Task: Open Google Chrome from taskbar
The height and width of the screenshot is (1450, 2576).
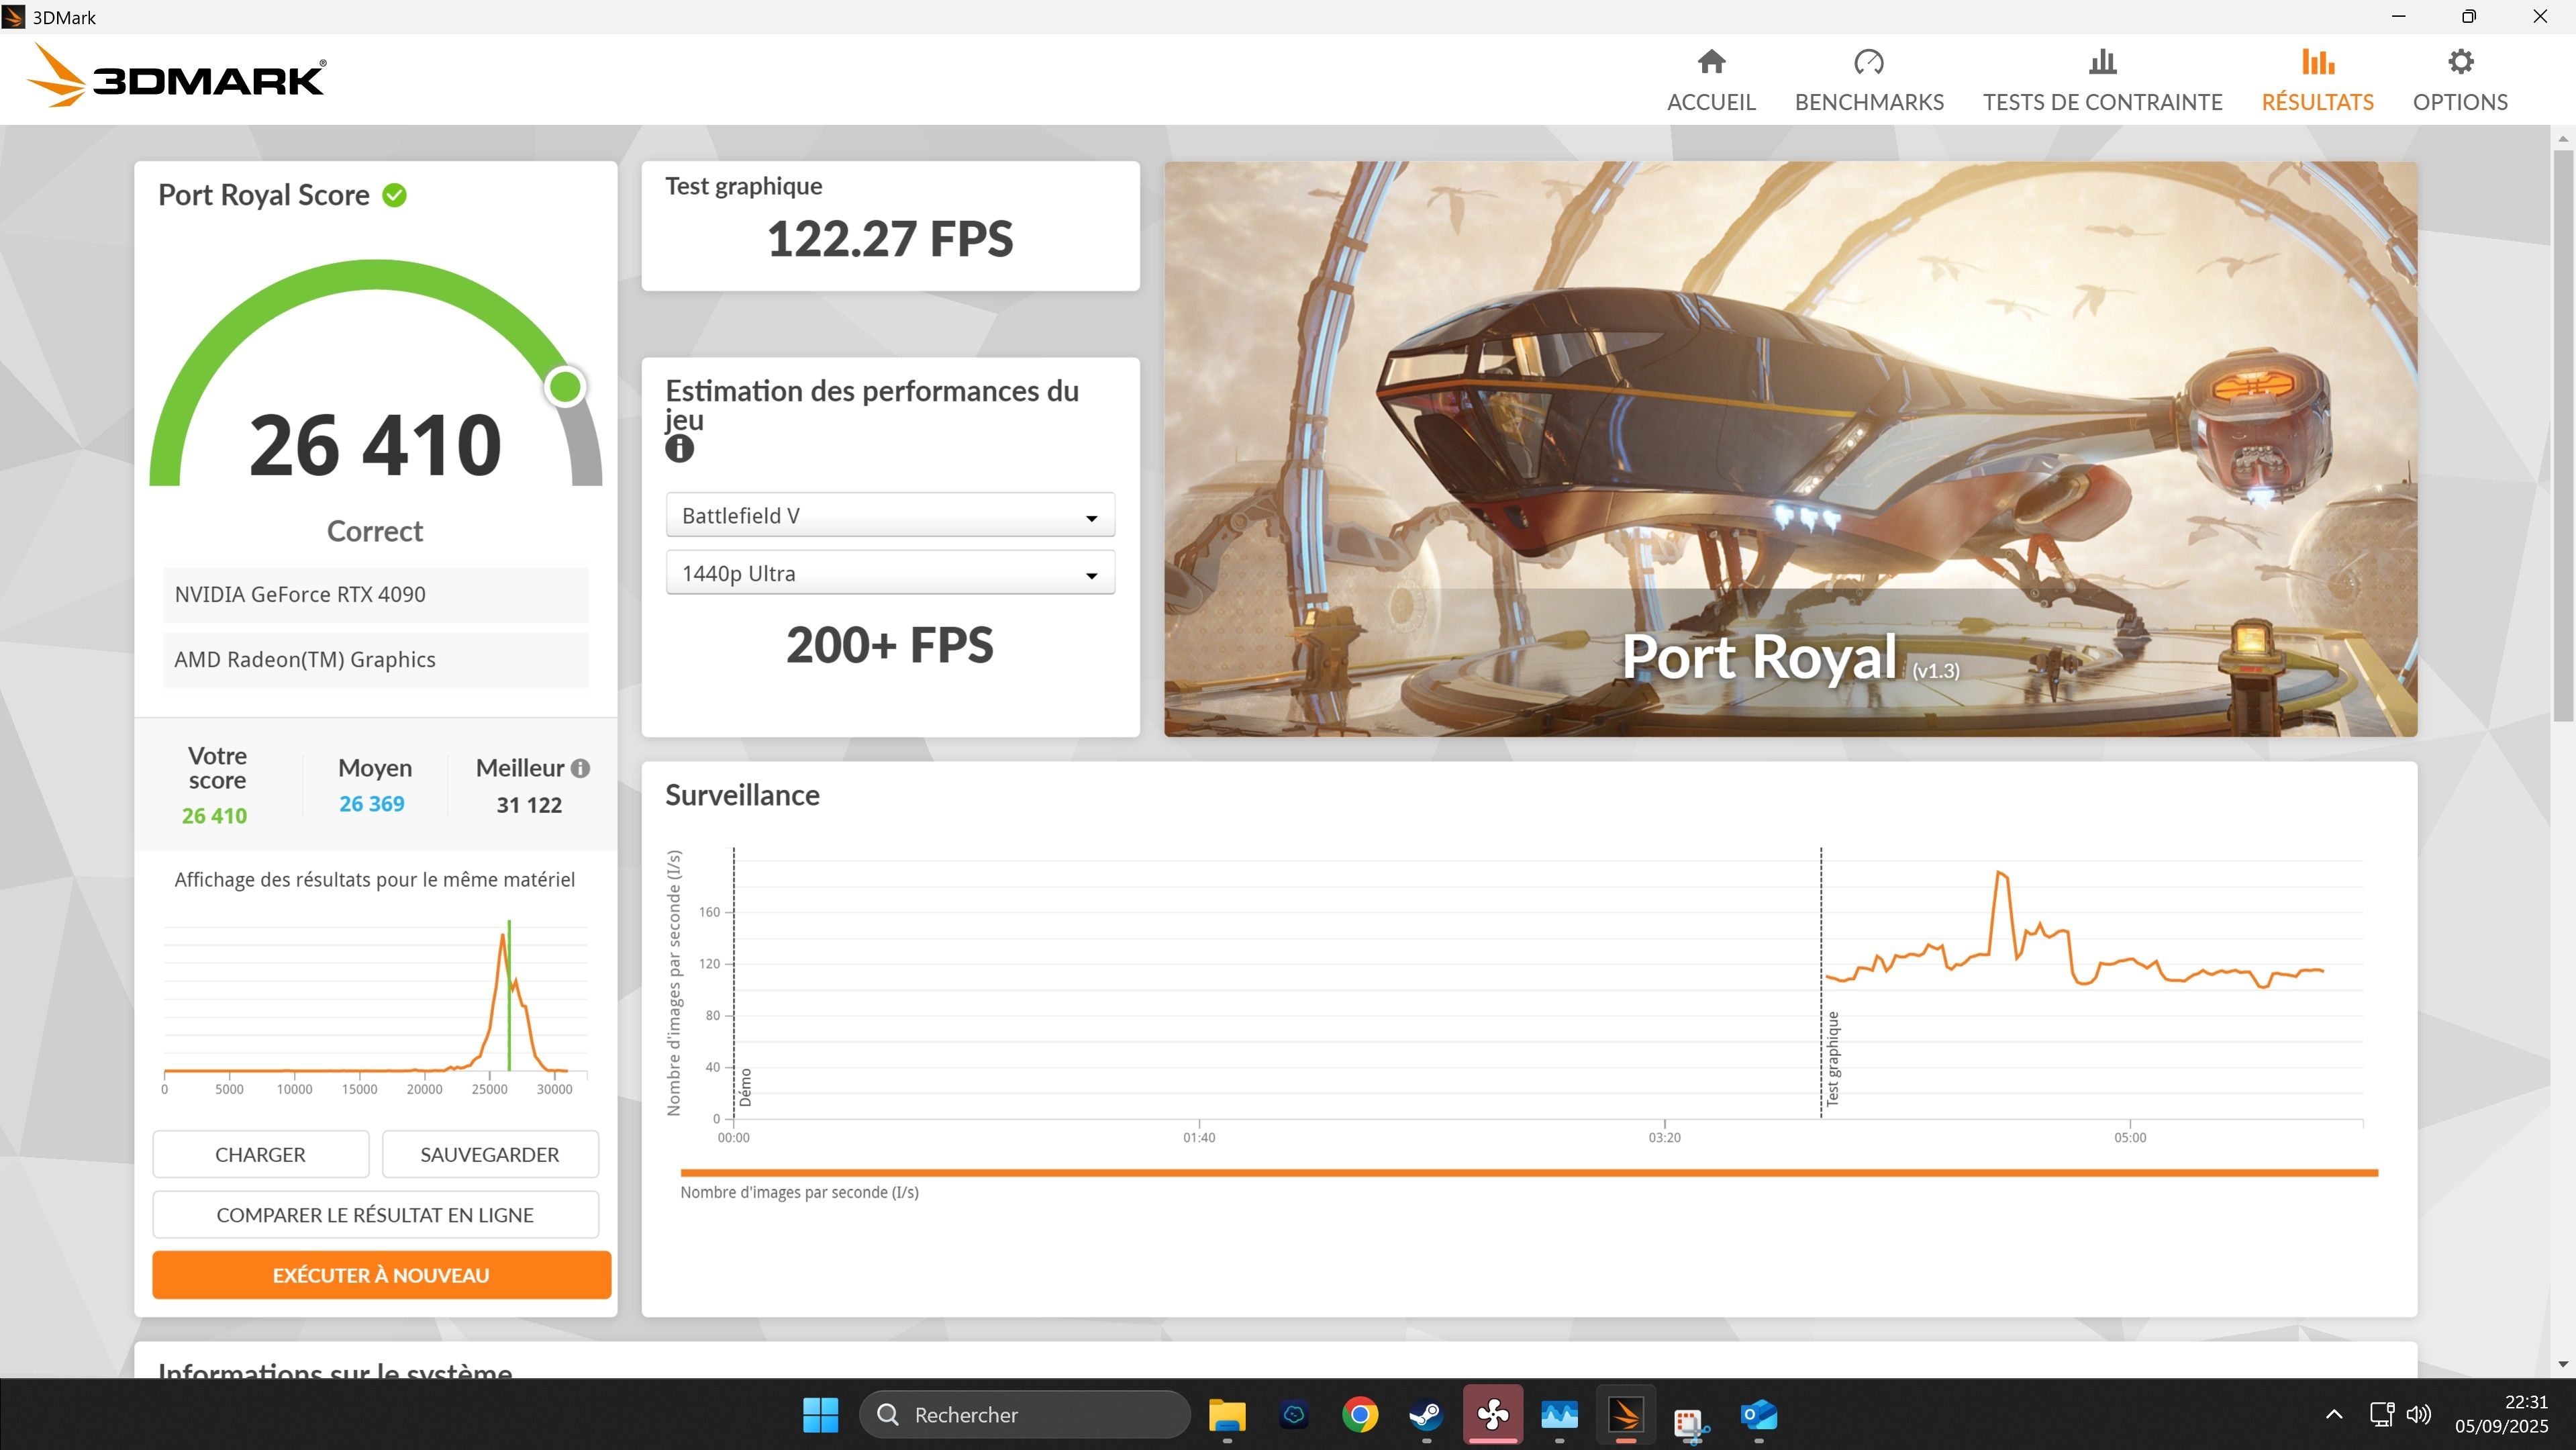Action: click(x=1359, y=1414)
